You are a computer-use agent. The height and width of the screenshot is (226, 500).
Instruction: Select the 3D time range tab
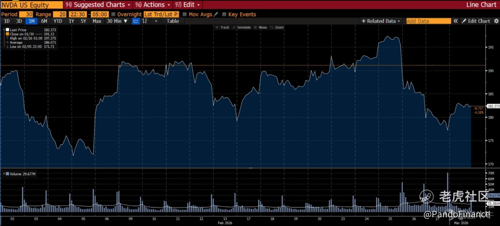(x=19, y=21)
